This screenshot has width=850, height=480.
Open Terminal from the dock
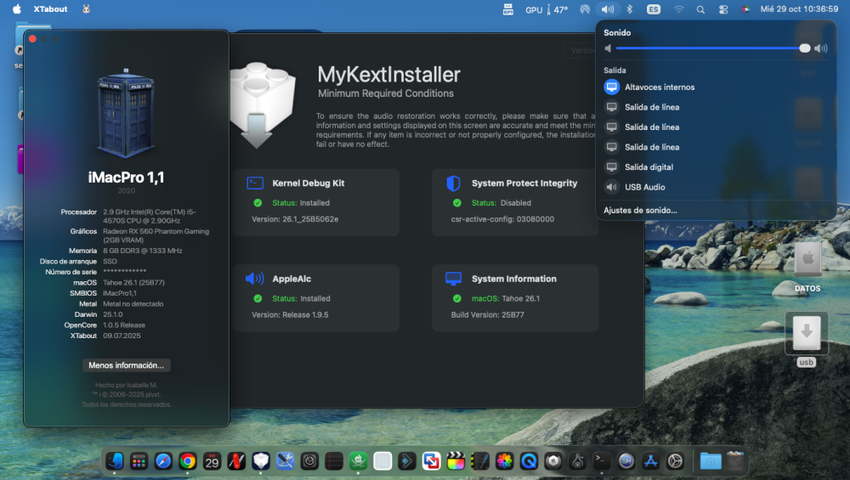pyautogui.click(x=602, y=461)
